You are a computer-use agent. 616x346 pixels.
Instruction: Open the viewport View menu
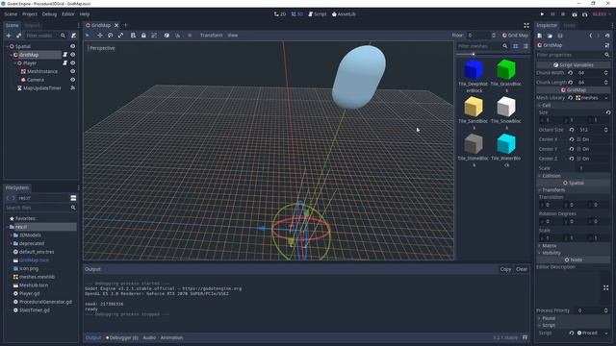click(x=233, y=36)
